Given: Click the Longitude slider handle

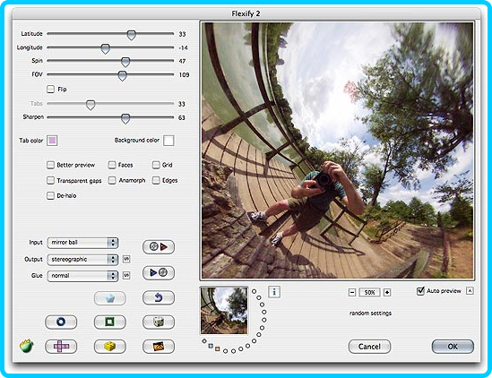Looking at the screenshot, I should (x=106, y=48).
